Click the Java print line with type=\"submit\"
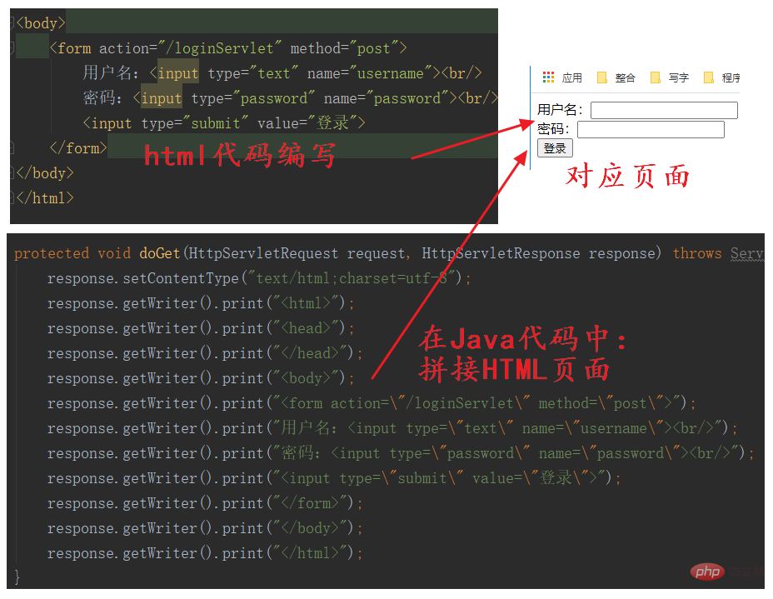Viewport: 773px width, 599px height. coord(334,478)
